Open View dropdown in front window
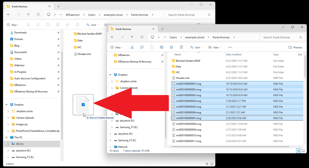The width and height of the screenshot is (309, 168). (x=215, y=47)
